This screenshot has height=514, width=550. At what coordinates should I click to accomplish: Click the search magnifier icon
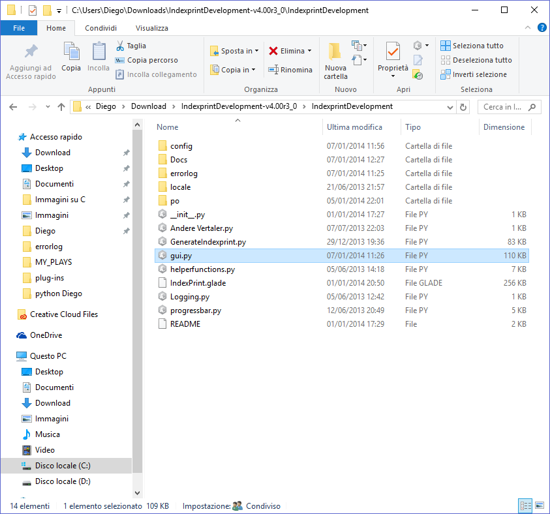532,106
